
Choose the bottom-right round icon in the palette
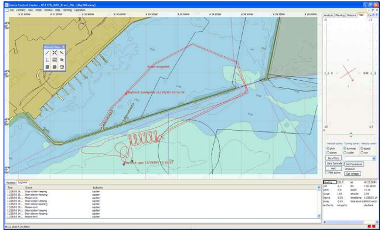pos(62,67)
